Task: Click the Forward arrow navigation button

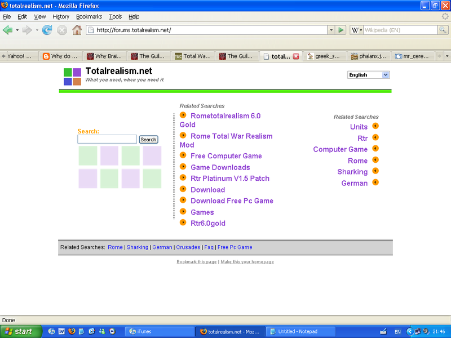Action: (x=27, y=30)
